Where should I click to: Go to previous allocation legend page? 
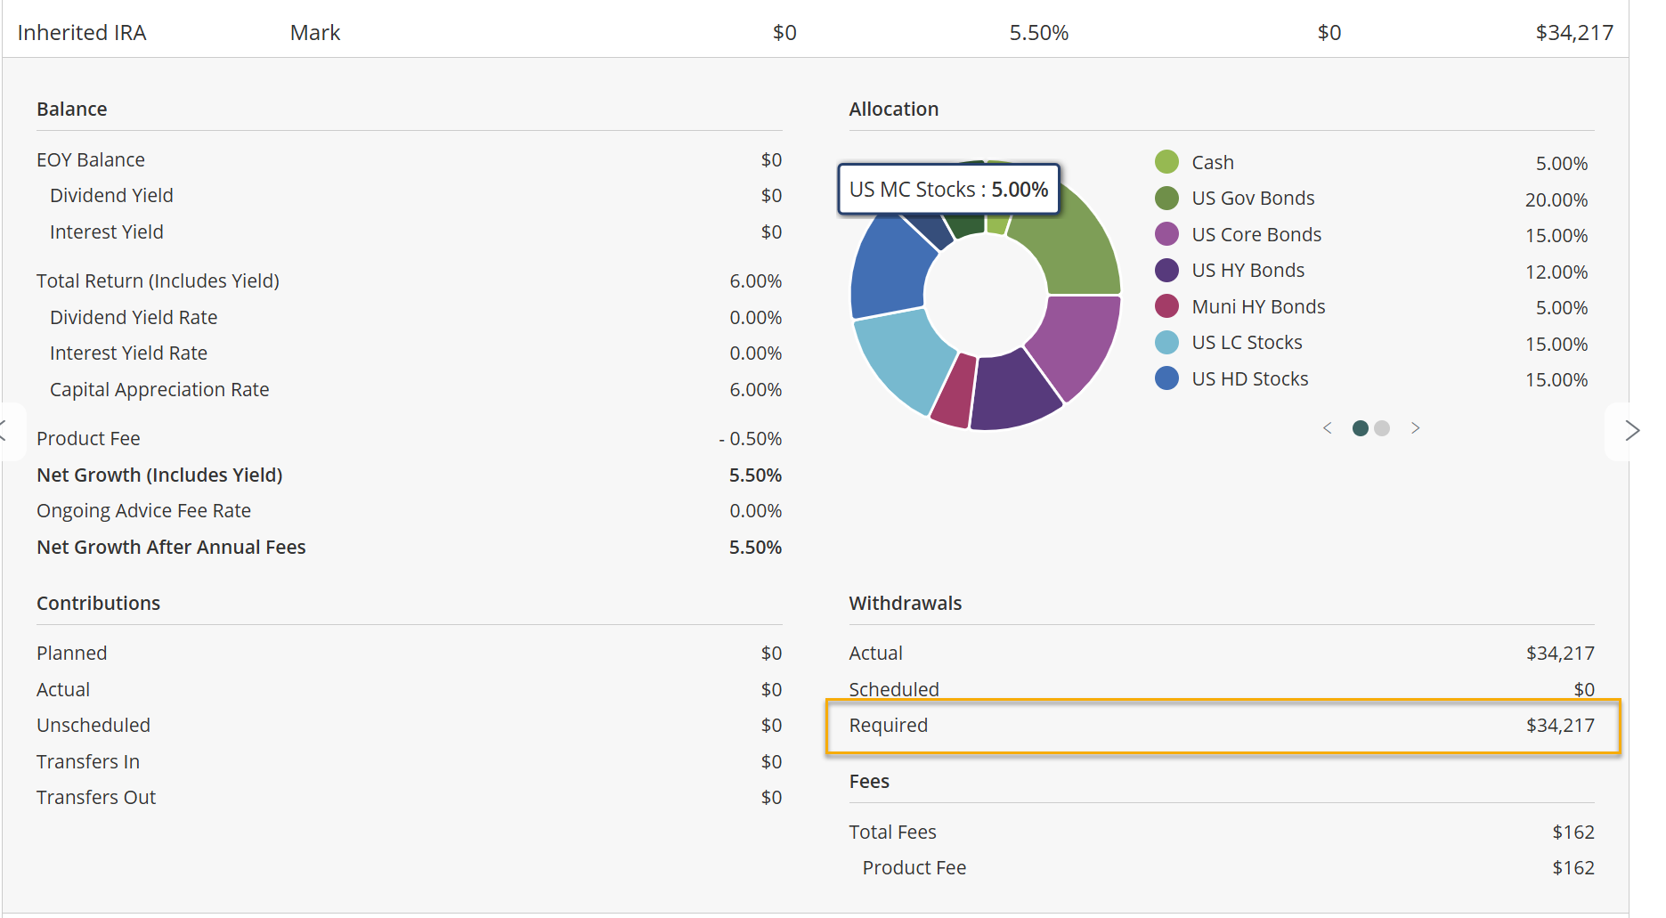[x=1328, y=428]
